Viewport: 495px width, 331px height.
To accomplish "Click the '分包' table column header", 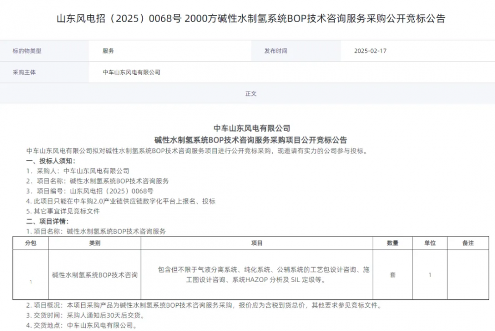I will coord(31,243).
